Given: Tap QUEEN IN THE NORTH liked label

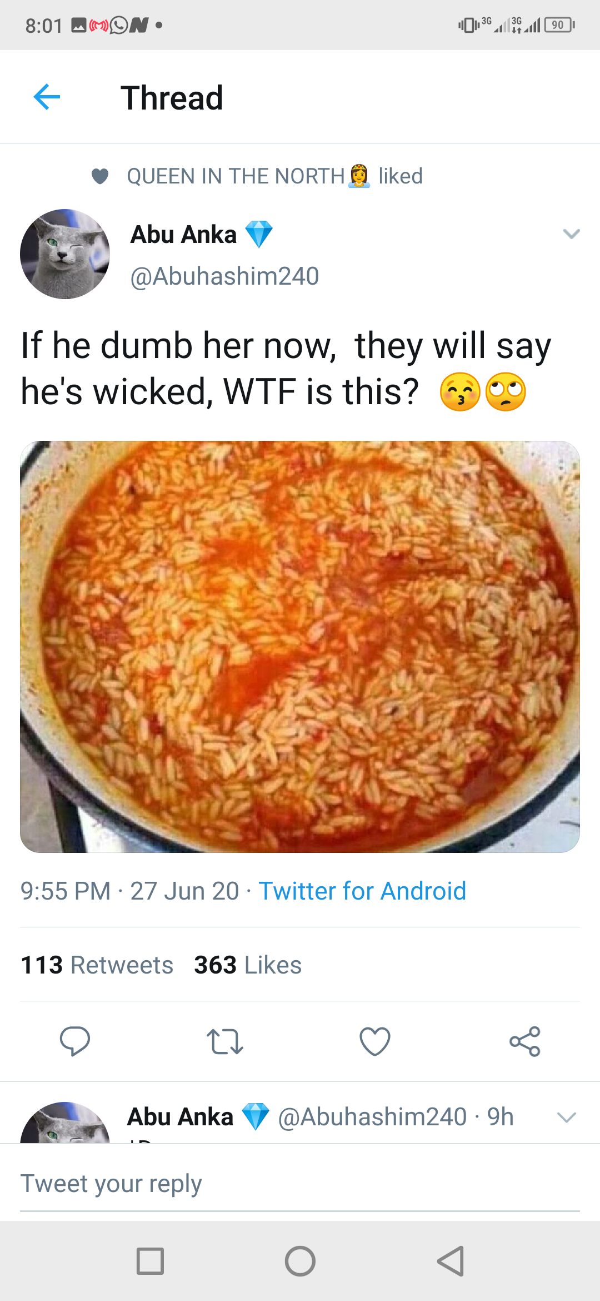Looking at the screenshot, I should (274, 176).
